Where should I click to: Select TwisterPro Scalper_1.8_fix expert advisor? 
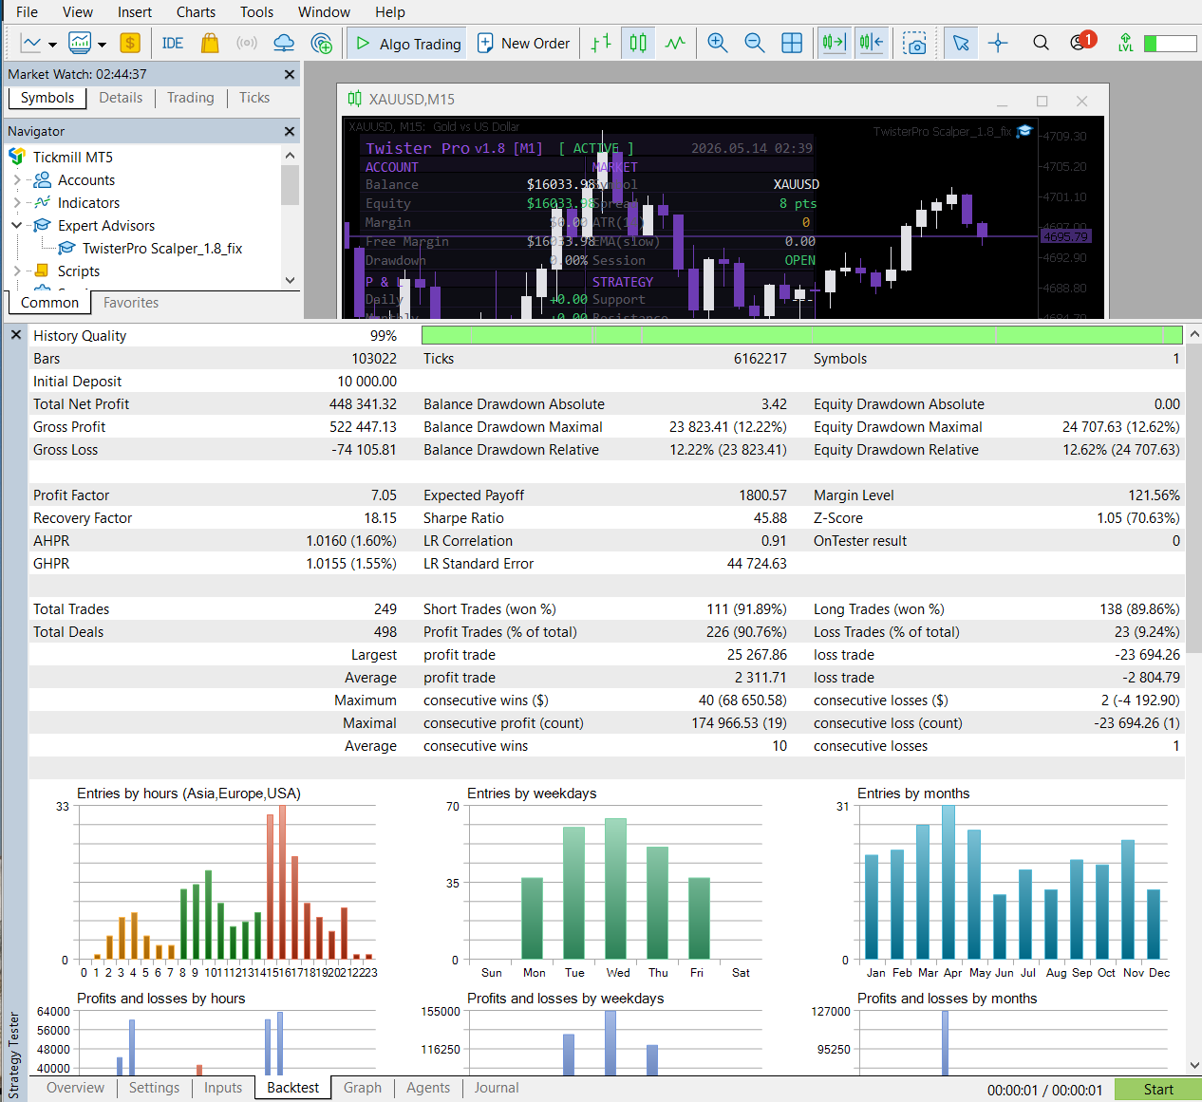pos(162,249)
